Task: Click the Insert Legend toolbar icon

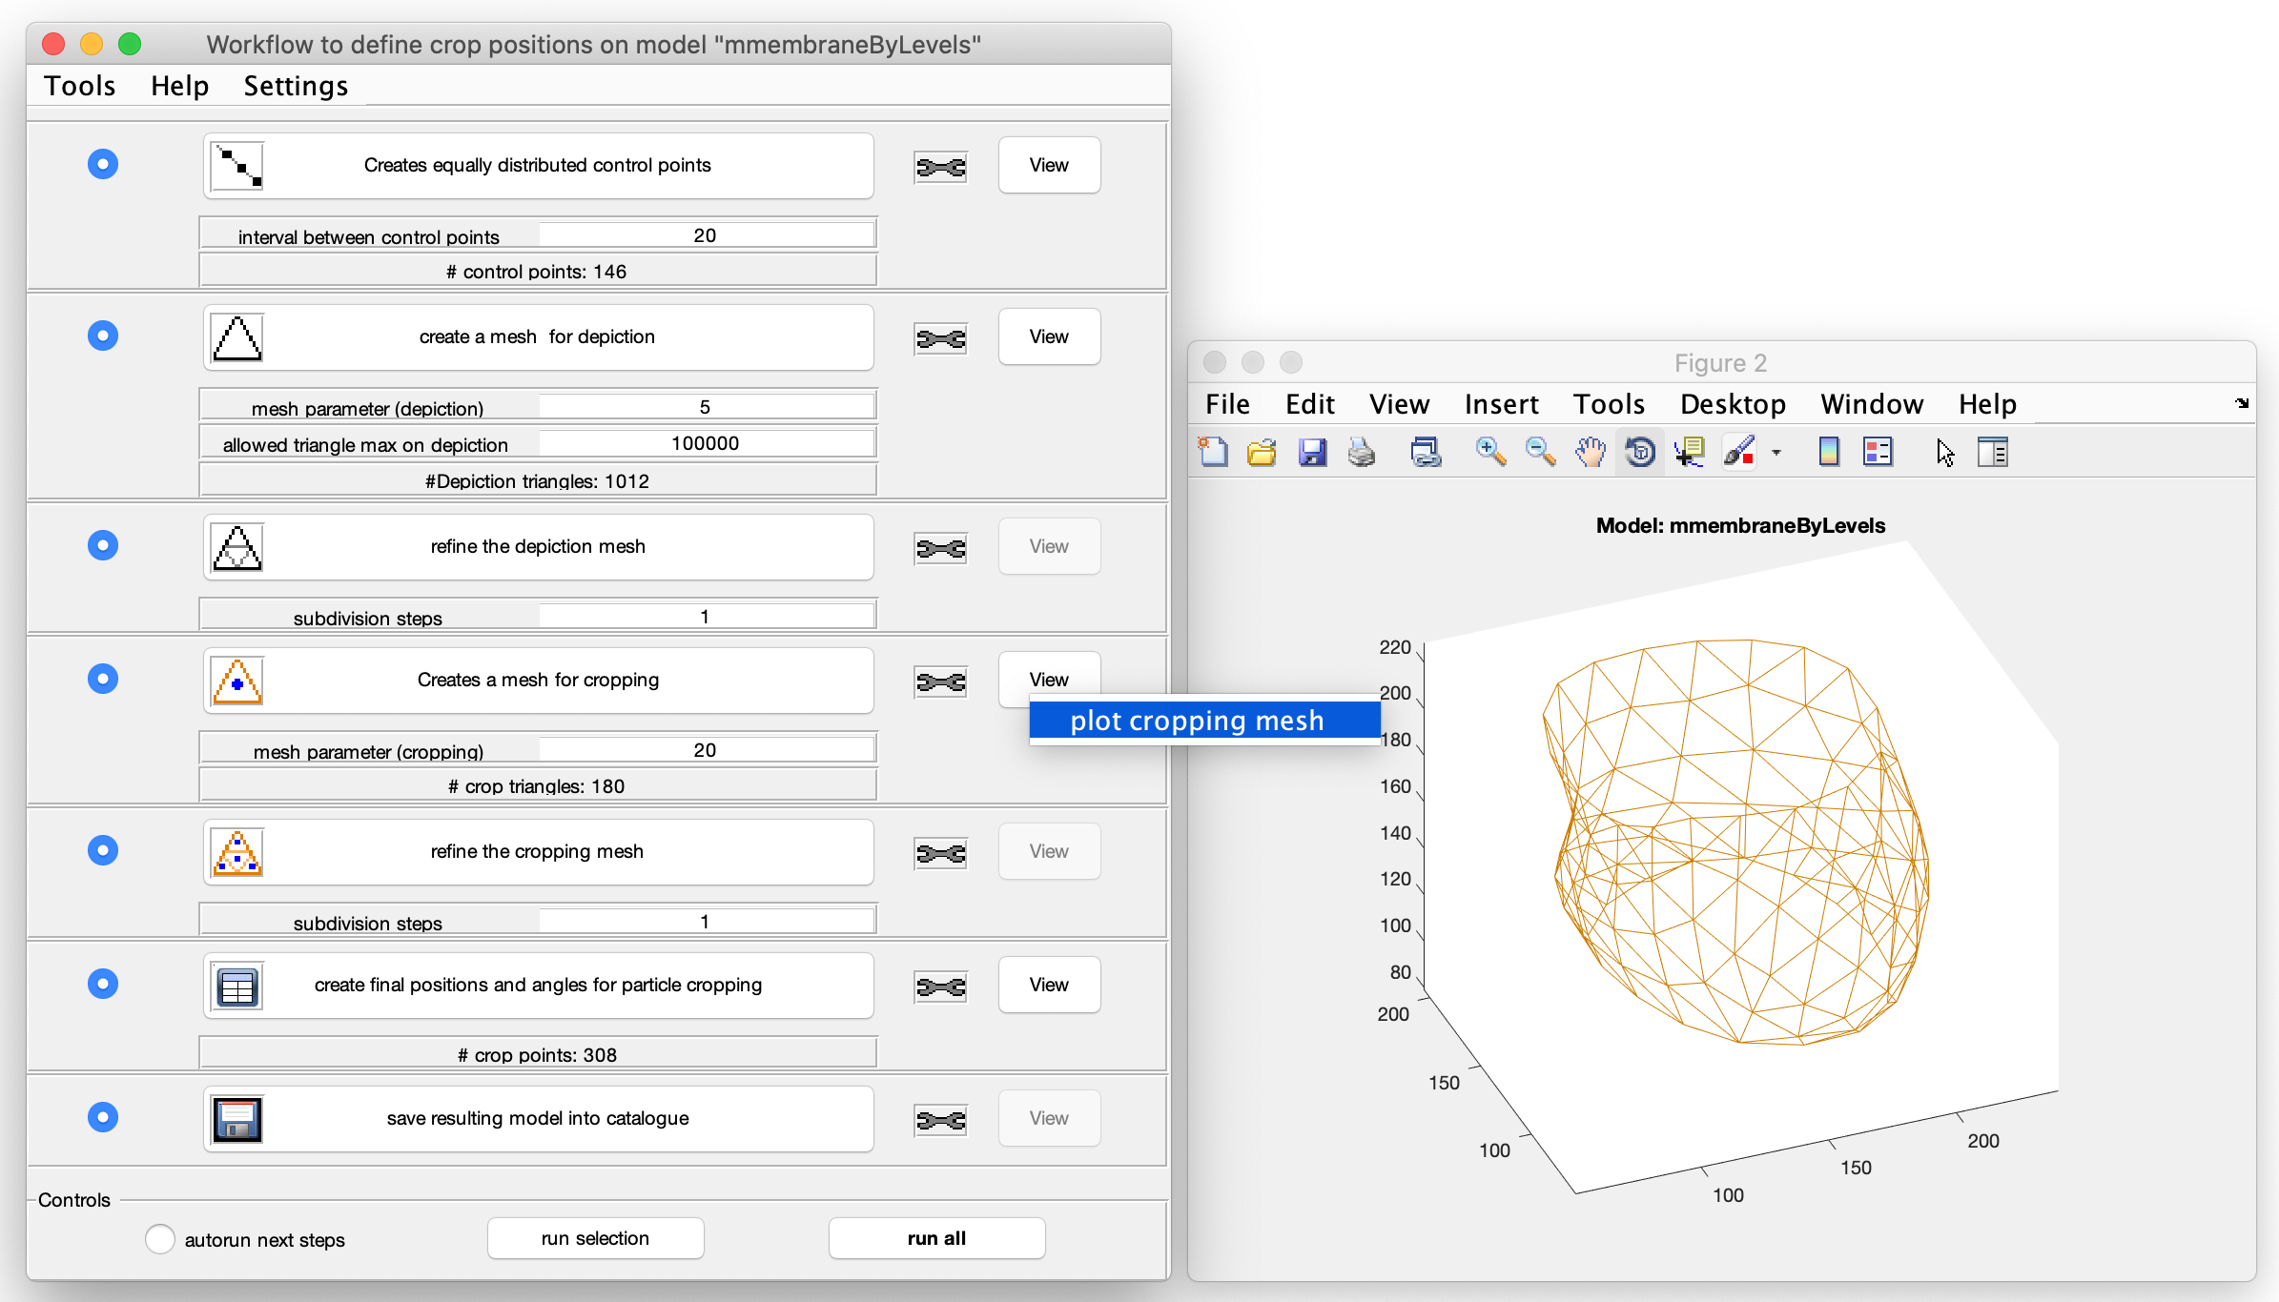Action: [x=1878, y=452]
